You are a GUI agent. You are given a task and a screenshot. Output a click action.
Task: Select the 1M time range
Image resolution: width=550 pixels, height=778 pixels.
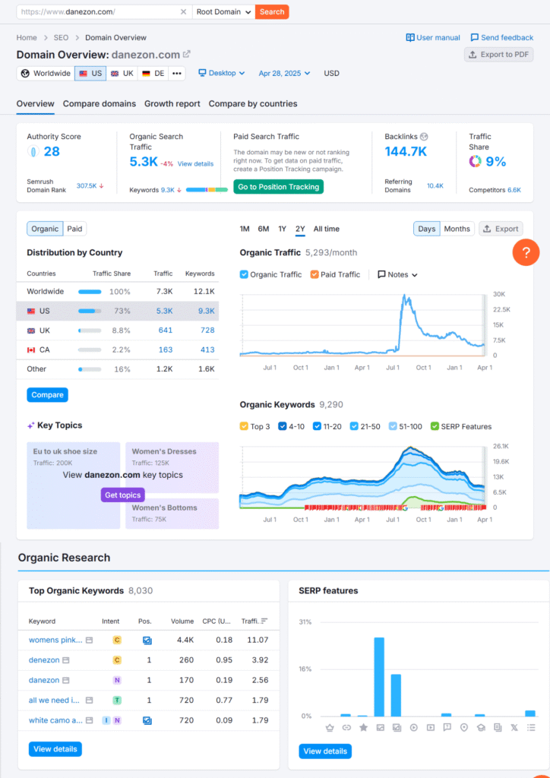tap(245, 229)
